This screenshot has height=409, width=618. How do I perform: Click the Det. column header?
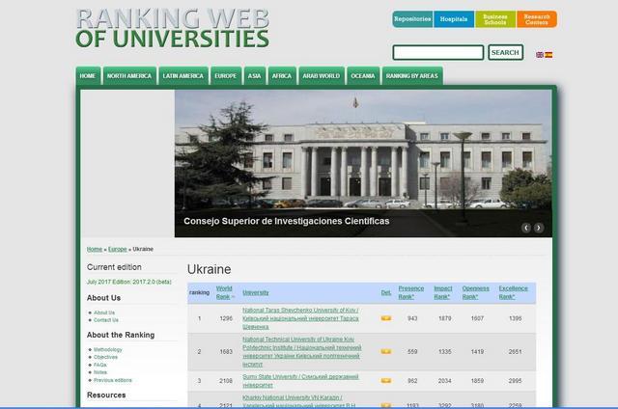[386, 292]
